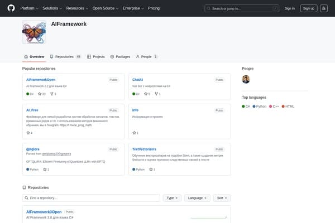Screen dimensions: 335x223
Task: Click the star count of AI_Free
Action: (29, 133)
